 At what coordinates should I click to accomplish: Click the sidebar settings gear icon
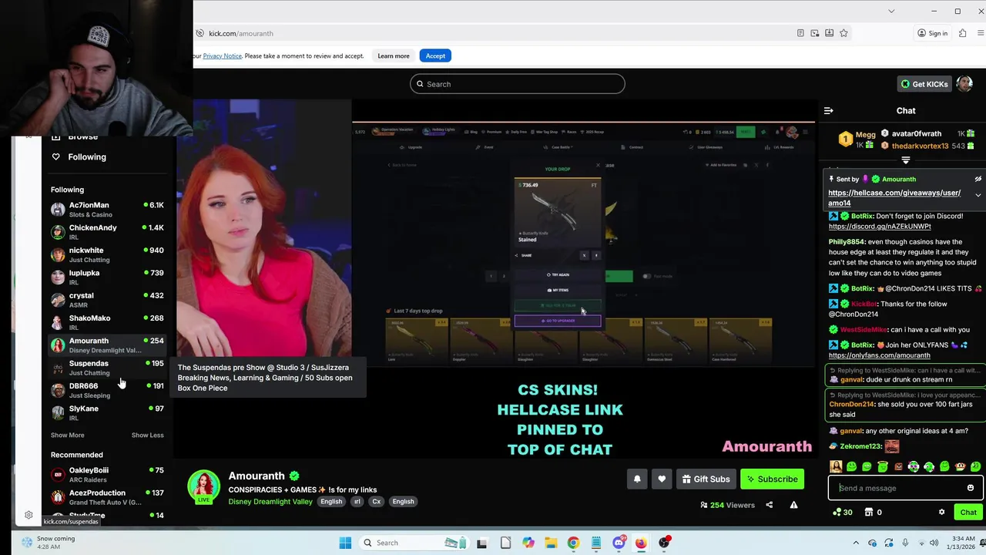tap(29, 515)
